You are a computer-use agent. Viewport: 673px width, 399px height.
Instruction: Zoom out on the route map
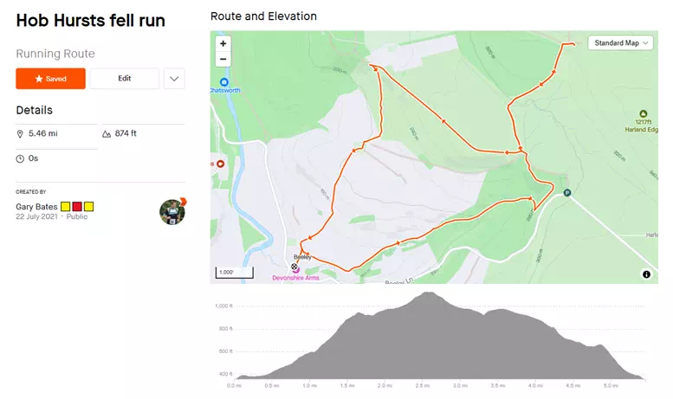[x=223, y=59]
